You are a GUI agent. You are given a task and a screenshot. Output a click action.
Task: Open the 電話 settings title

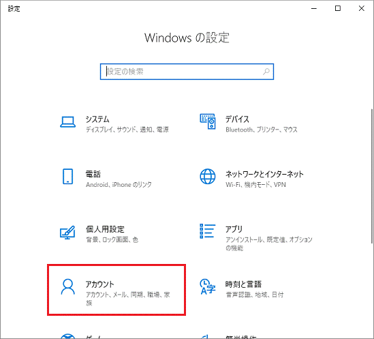point(93,174)
